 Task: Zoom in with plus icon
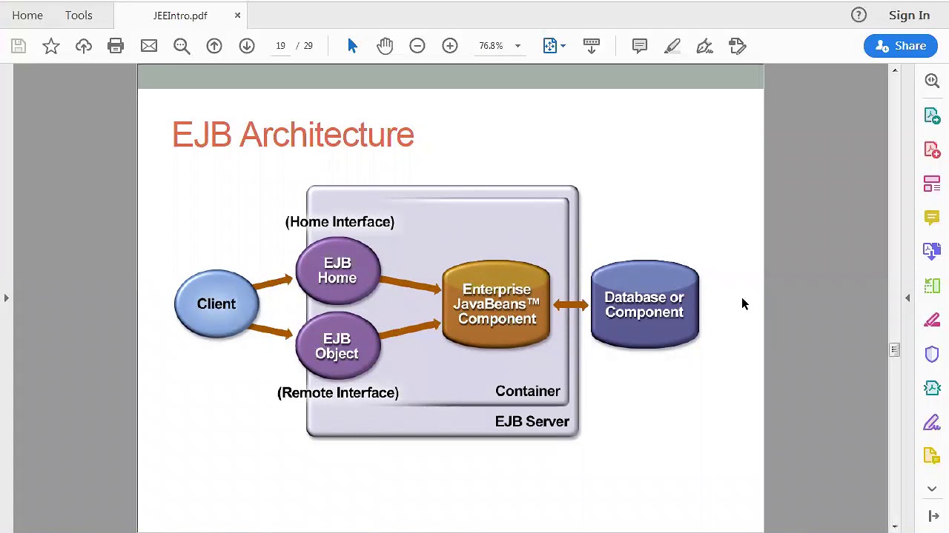(x=450, y=46)
